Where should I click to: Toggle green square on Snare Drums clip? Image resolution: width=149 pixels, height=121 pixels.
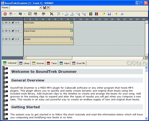tap(71, 31)
